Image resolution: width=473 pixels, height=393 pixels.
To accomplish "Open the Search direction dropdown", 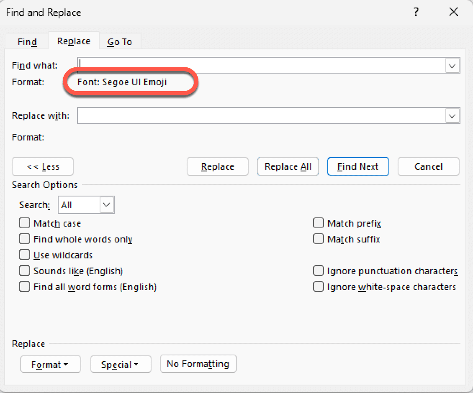I will (x=107, y=205).
